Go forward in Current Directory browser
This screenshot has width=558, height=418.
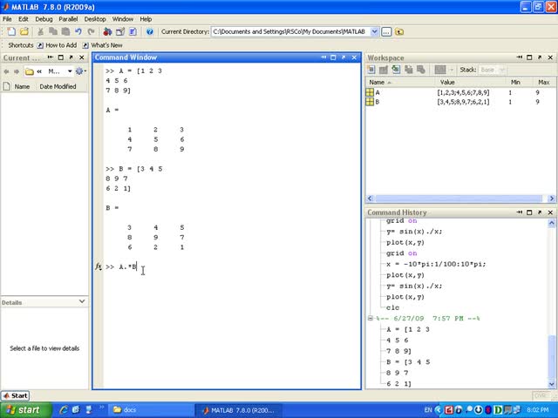click(17, 71)
